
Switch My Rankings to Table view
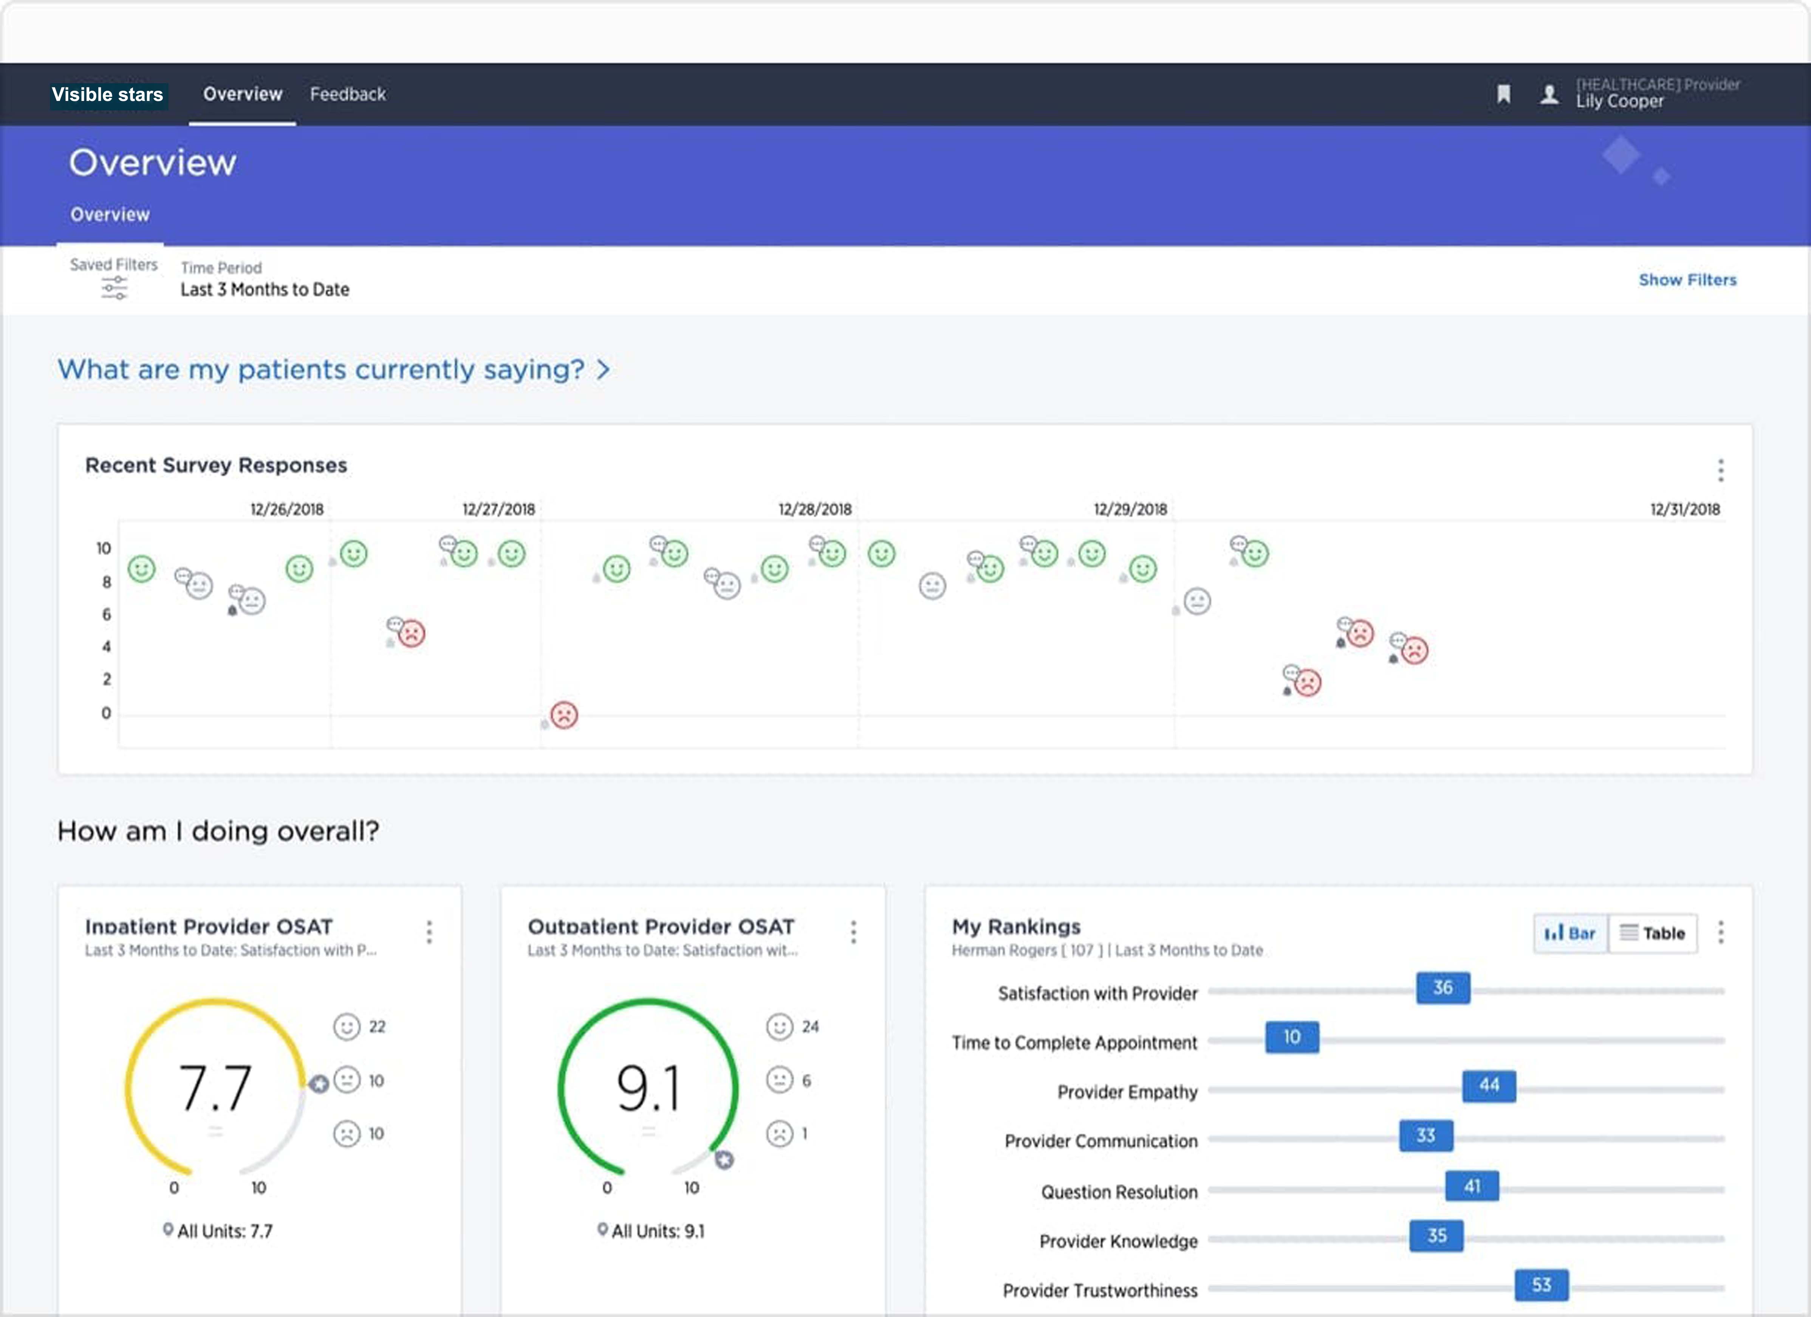coord(1652,934)
